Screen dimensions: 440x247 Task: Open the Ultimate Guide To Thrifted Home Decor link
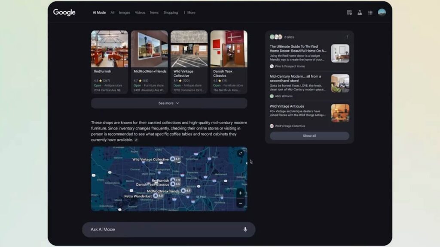(x=298, y=48)
